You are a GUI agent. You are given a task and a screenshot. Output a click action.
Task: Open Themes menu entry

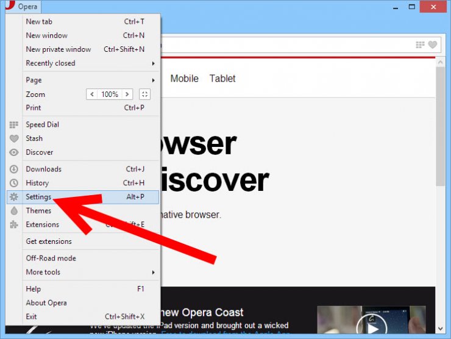click(x=91, y=210)
